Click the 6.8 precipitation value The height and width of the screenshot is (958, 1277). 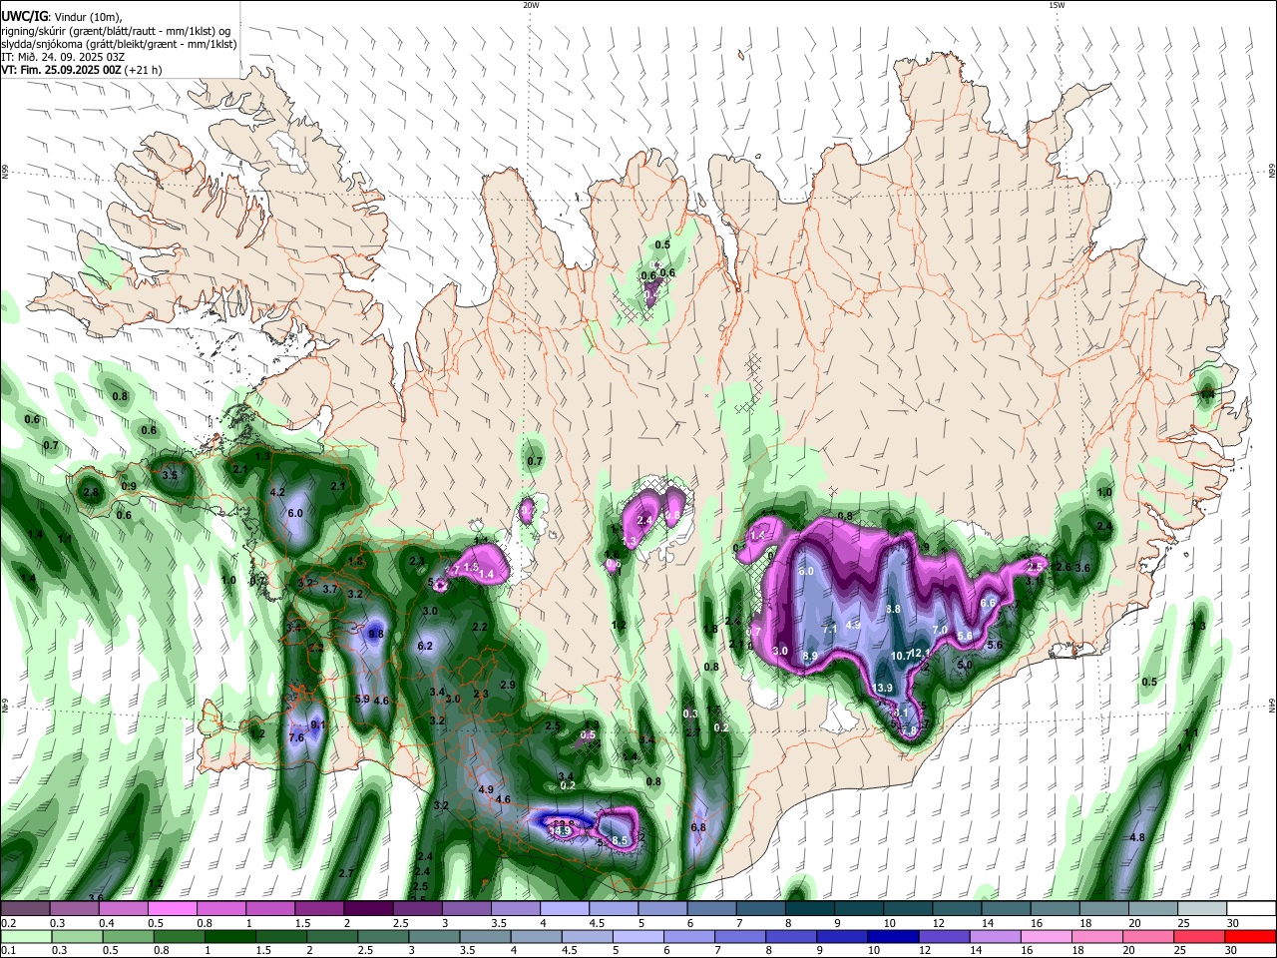[x=698, y=827]
